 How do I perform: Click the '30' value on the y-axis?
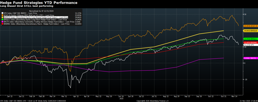(x=245, y=14)
